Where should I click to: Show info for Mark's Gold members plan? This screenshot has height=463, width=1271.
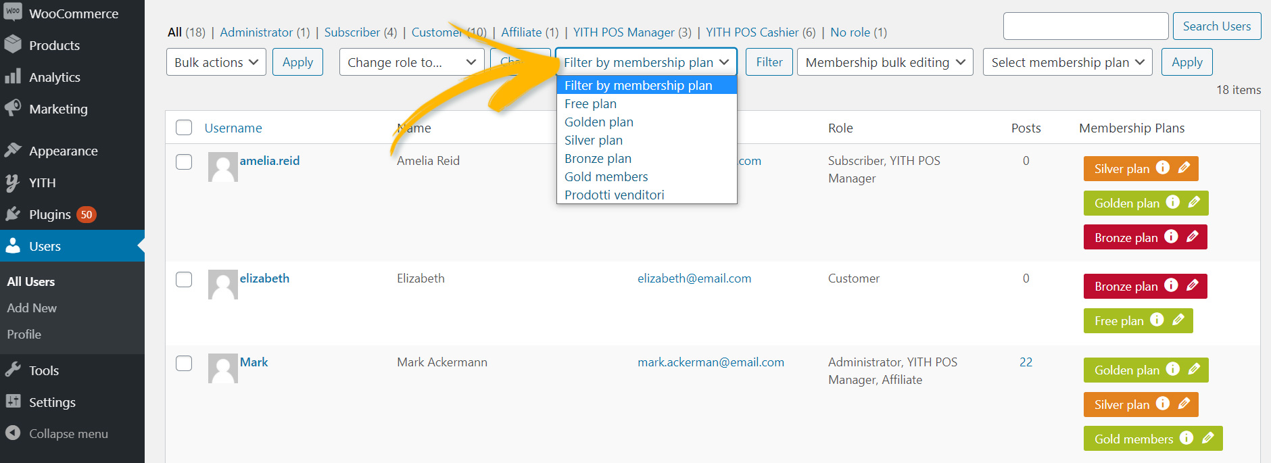point(1186,438)
